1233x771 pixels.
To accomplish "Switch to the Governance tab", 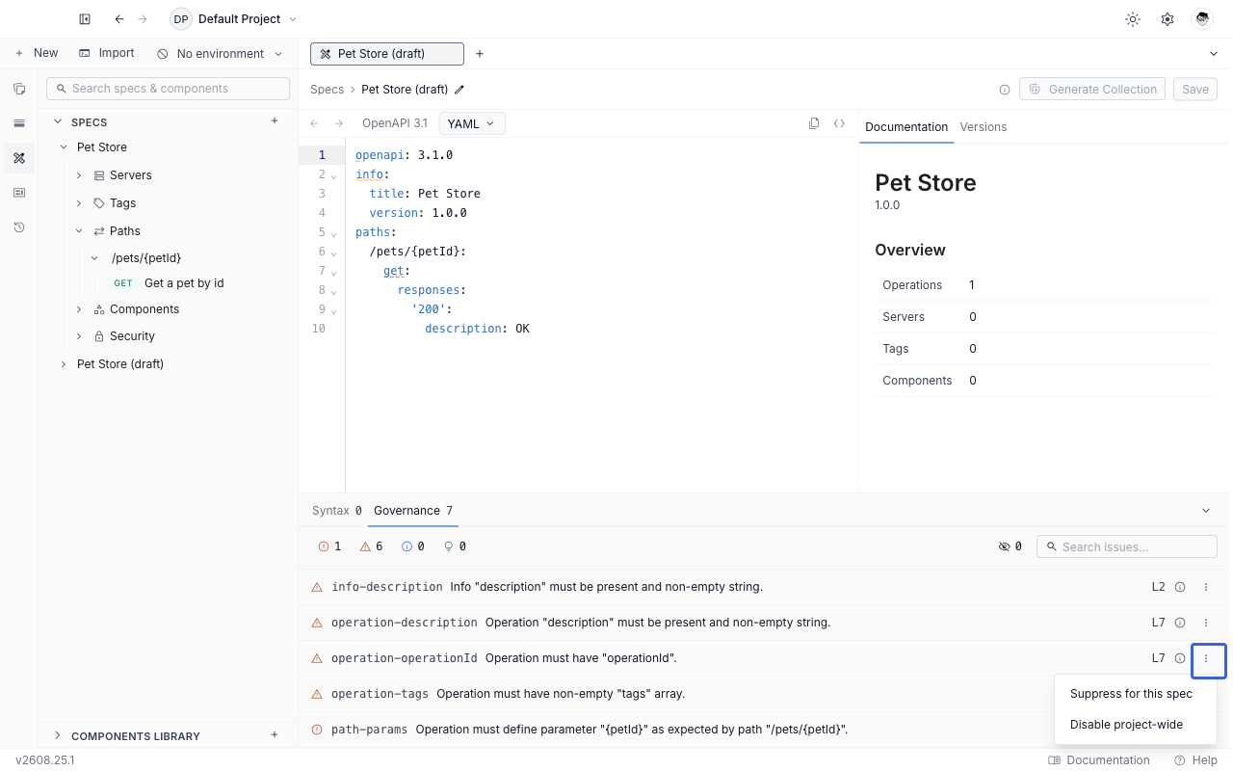I will [413, 511].
